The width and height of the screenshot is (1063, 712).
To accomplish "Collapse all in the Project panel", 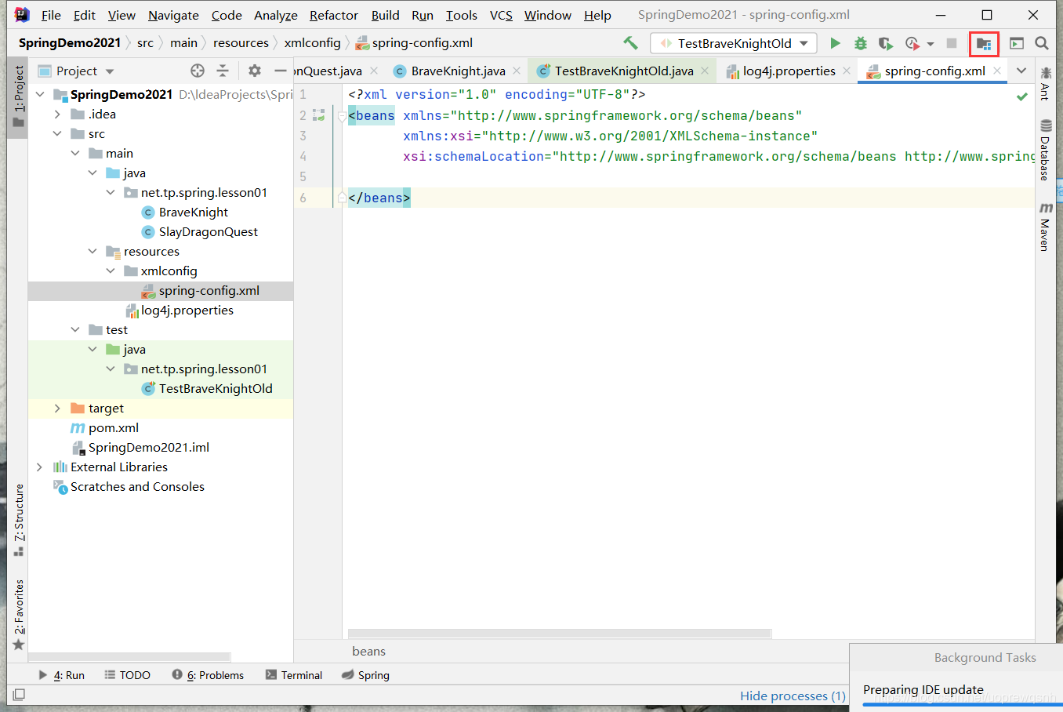I will (223, 71).
